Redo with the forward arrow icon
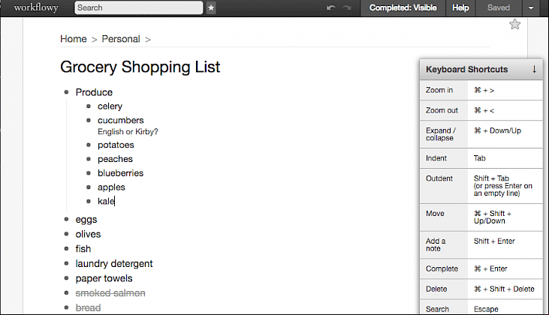Screen dimensions: 549x315 pos(347,7)
